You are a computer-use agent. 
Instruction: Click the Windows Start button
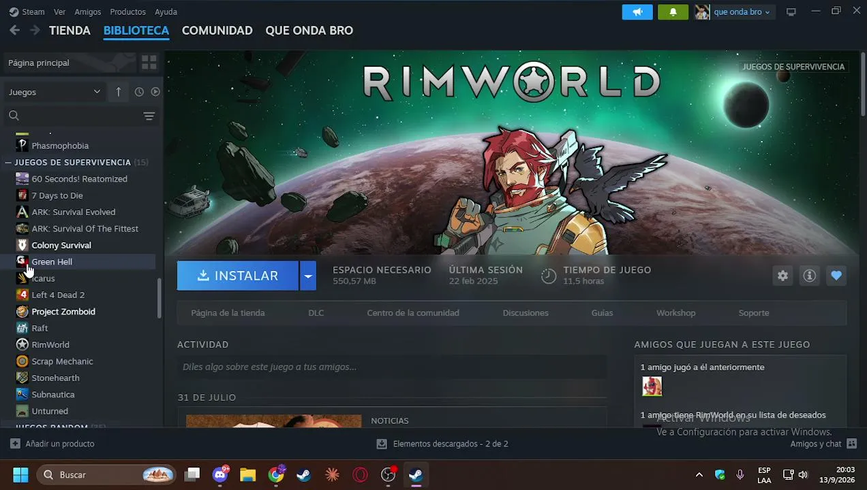(x=20, y=474)
